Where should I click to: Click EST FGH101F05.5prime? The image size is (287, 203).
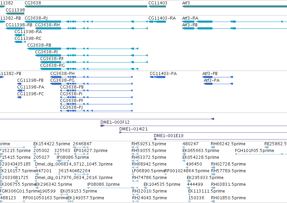click(254, 151)
